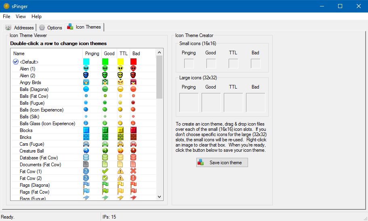This screenshot has width=368, height=221.
Task: Select the Icon Themes tab
Action: point(84,27)
